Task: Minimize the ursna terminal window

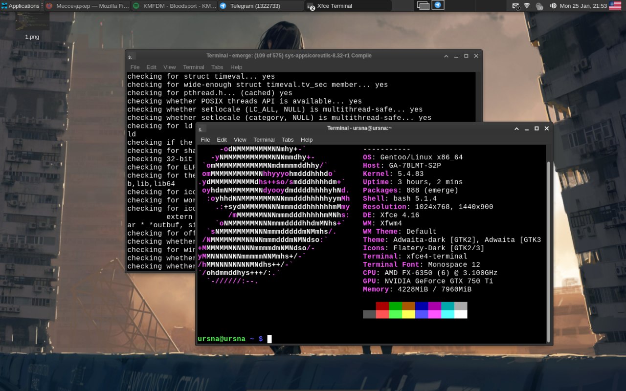Action: coord(527,128)
